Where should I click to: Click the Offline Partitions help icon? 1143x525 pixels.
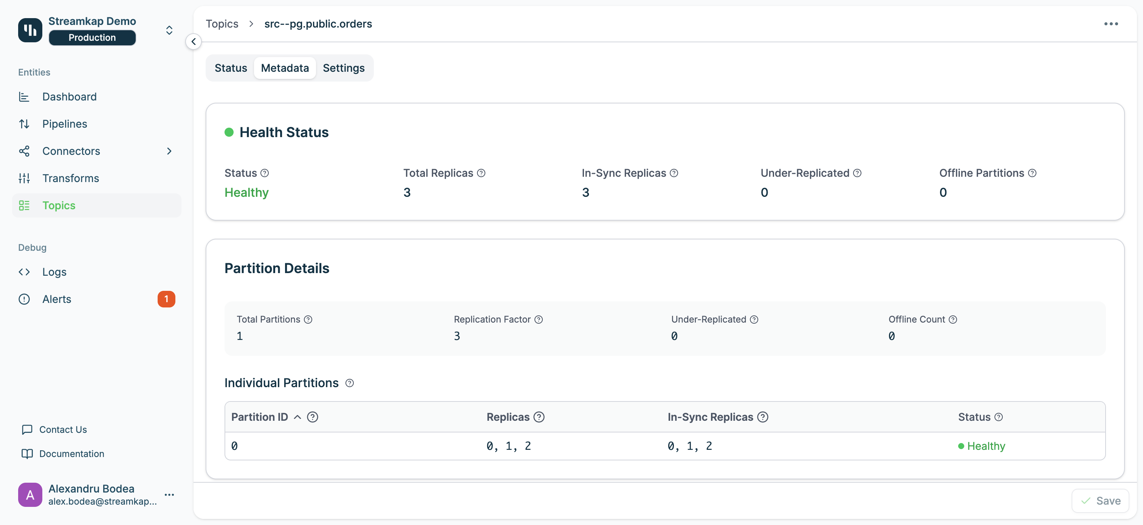tap(1032, 173)
